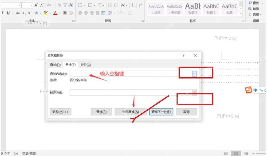Apply the 无间隔 style
This screenshot has width=267, height=156.
click(174, 9)
